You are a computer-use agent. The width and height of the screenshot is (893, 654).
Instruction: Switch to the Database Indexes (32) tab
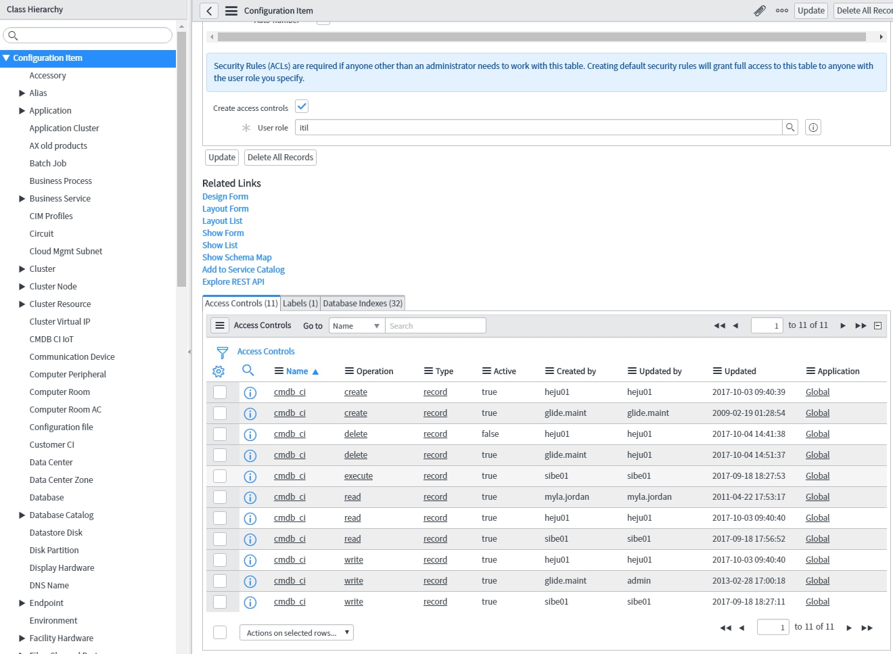[x=363, y=304]
